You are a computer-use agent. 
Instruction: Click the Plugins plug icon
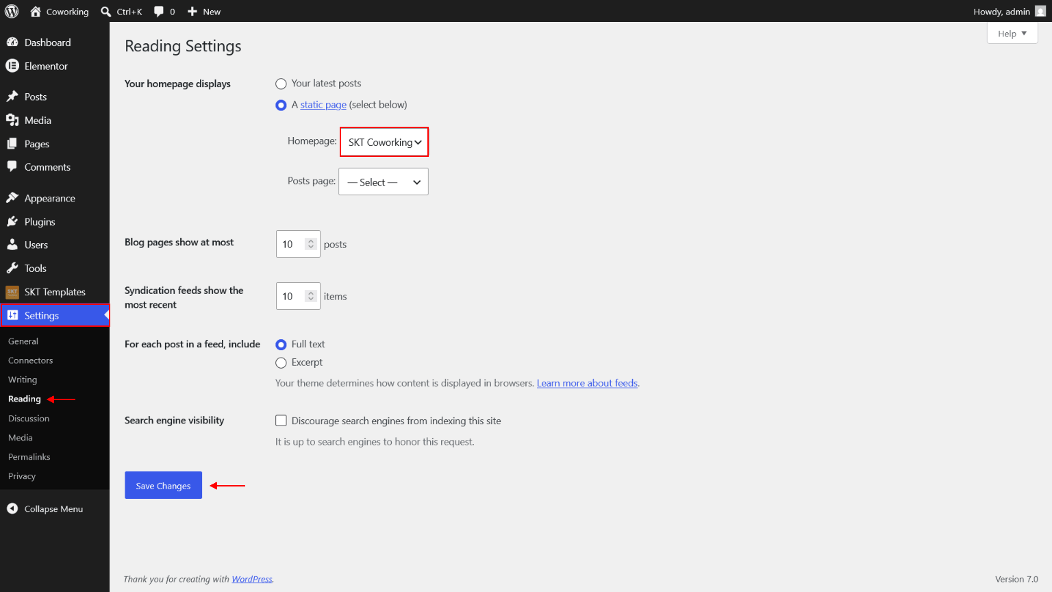tap(12, 221)
